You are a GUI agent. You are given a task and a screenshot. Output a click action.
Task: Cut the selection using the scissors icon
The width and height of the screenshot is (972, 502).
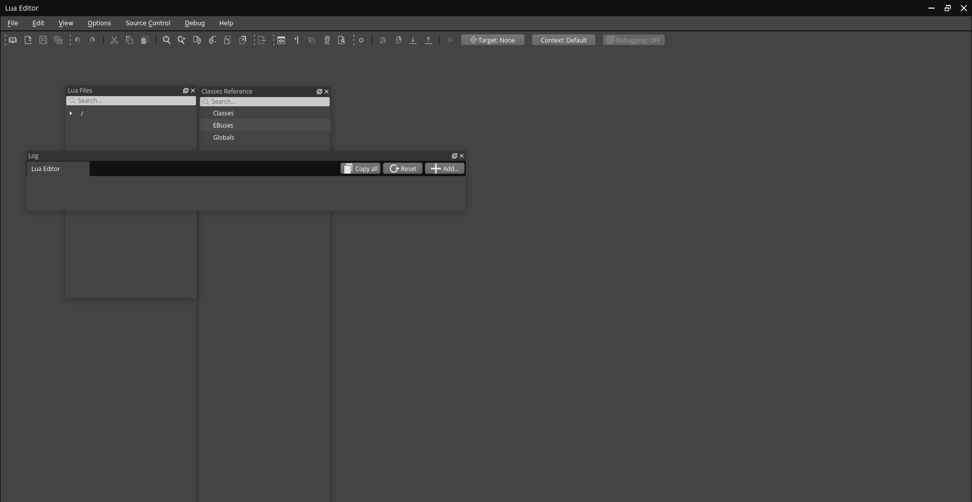tap(114, 40)
